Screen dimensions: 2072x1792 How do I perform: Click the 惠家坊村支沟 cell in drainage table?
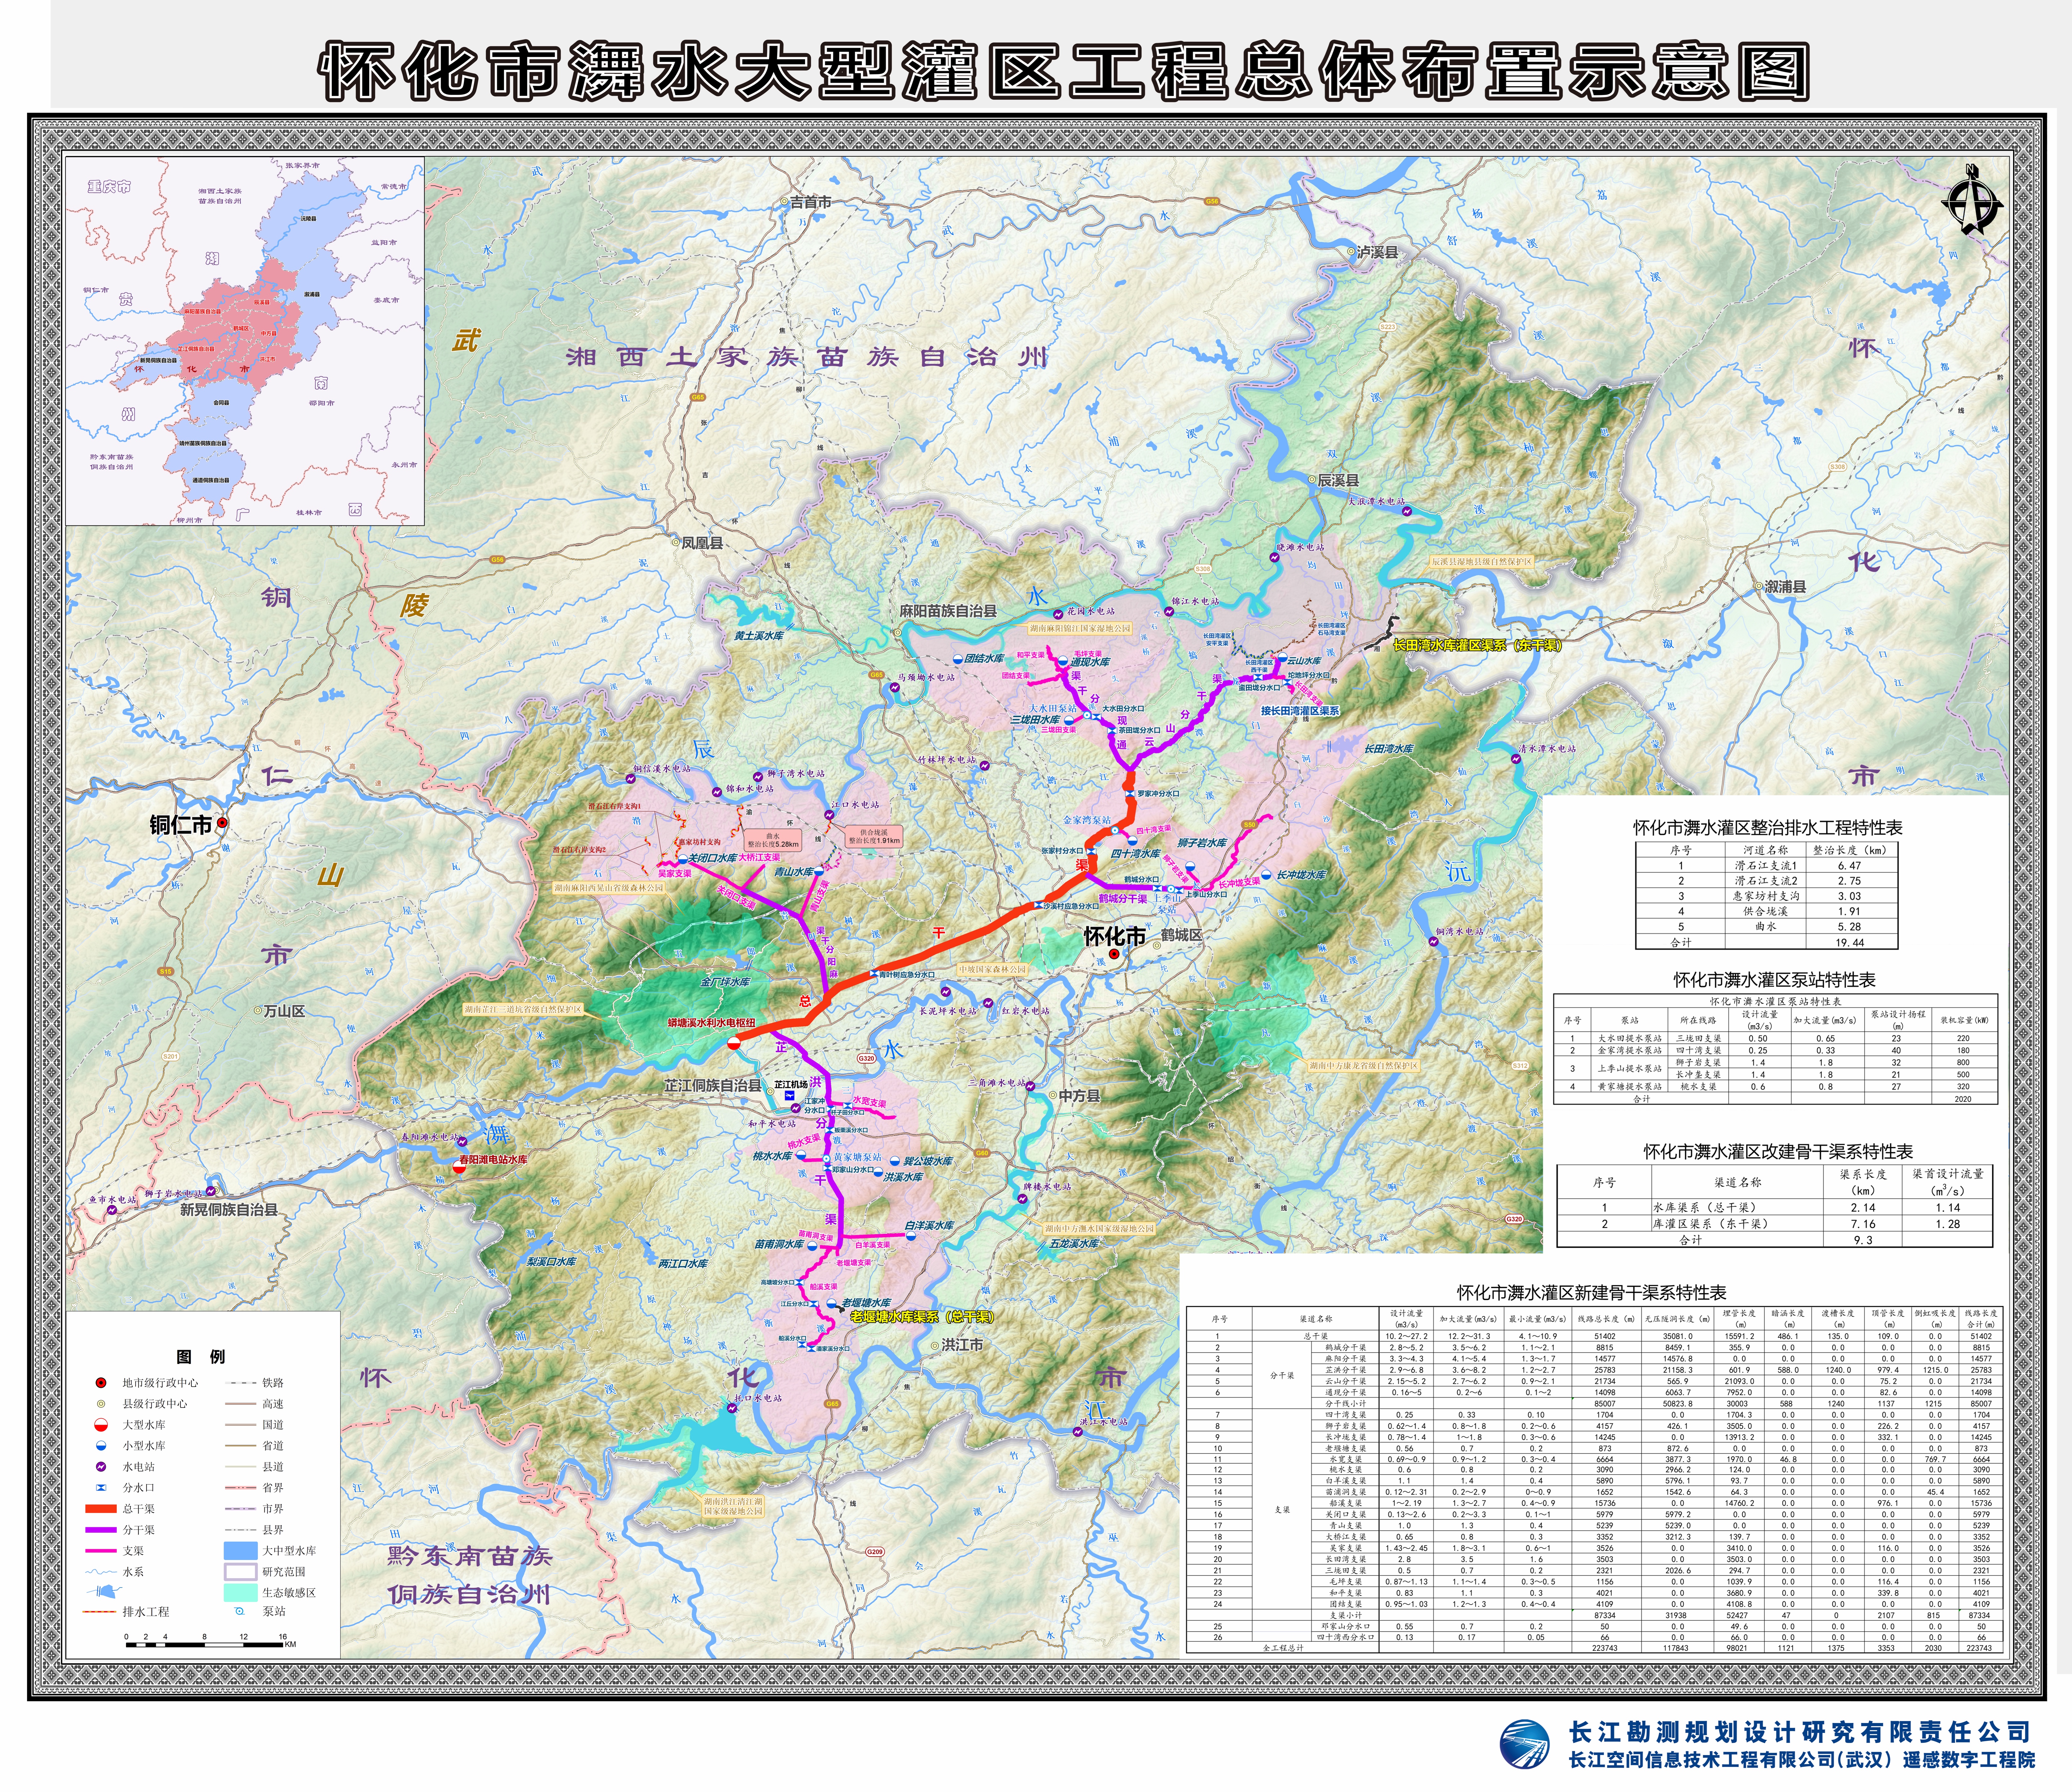click(1766, 896)
